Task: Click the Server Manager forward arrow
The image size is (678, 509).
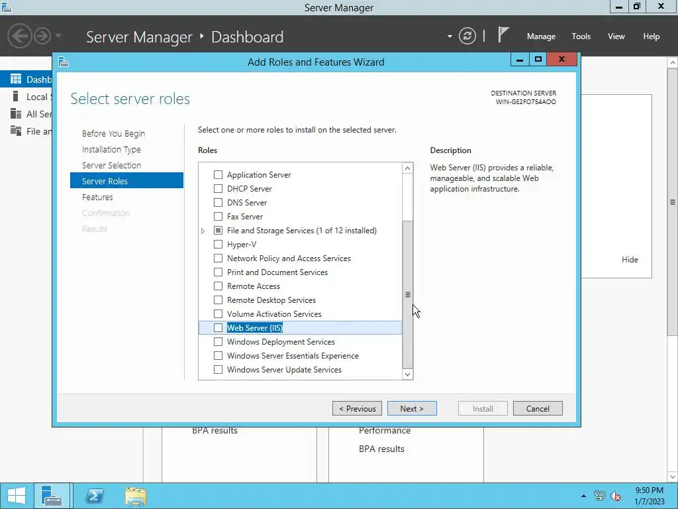Action: pyautogui.click(x=42, y=36)
